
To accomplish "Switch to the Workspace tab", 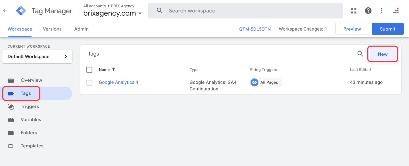I will pyautogui.click(x=20, y=29).
